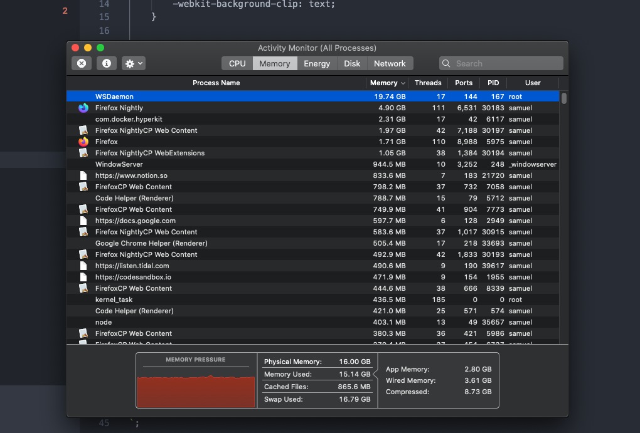This screenshot has width=640, height=433.
Task: Select the com.docker.hyperkit process
Action: 313,119
